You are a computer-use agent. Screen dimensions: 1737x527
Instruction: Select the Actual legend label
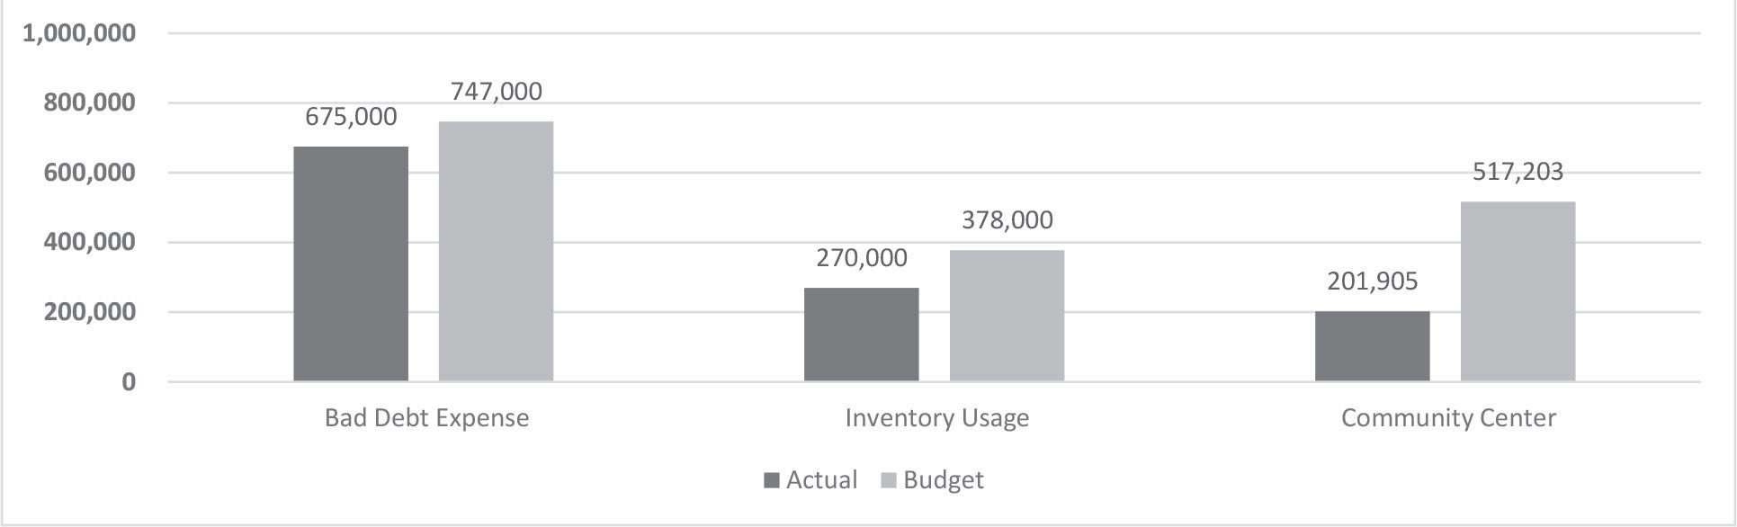click(821, 480)
